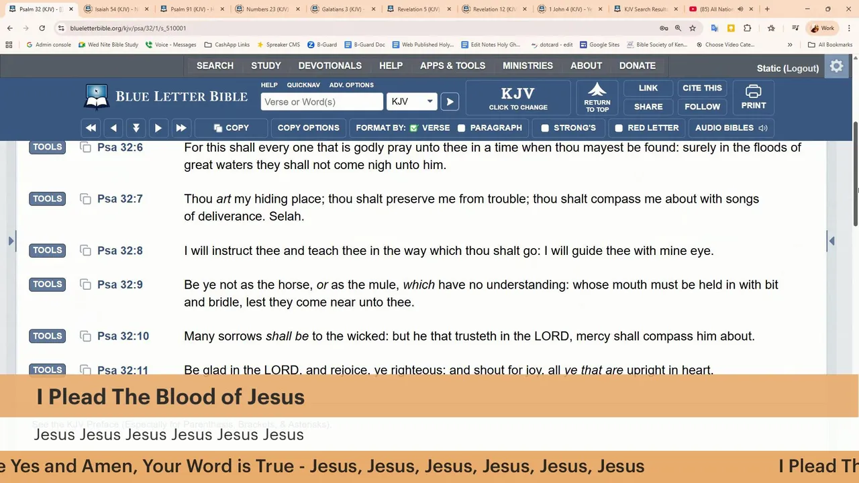
Task: Open the DEVOTIONALS menu
Action: [x=330, y=66]
